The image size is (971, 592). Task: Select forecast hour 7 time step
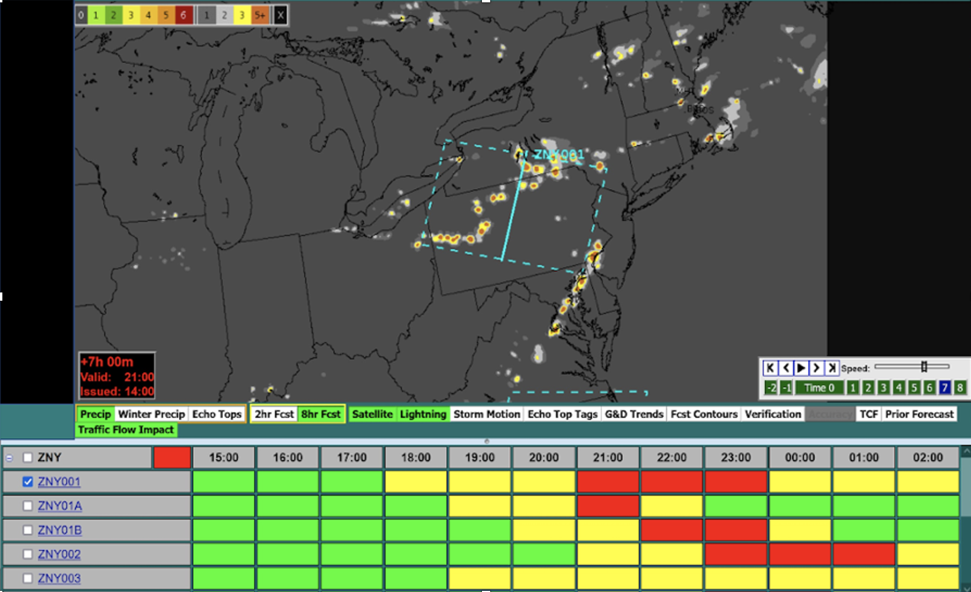[944, 387]
